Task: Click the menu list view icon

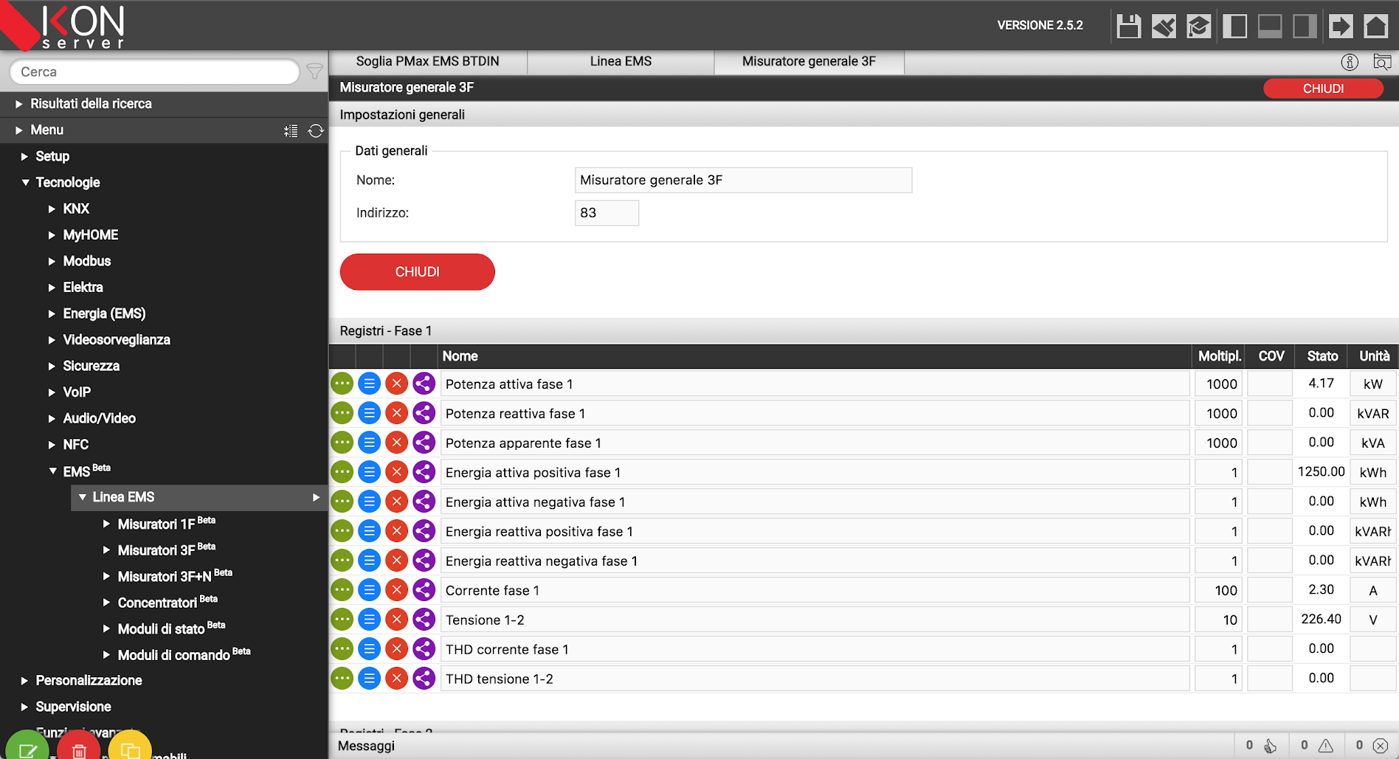Action: [x=291, y=131]
